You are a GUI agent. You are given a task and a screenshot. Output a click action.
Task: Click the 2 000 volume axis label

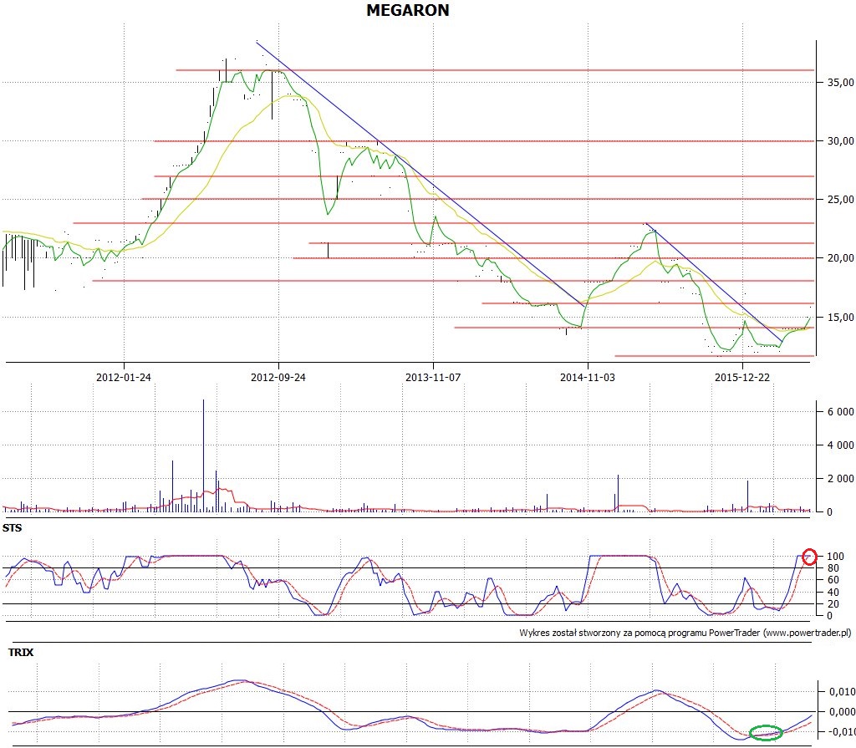pos(841,478)
